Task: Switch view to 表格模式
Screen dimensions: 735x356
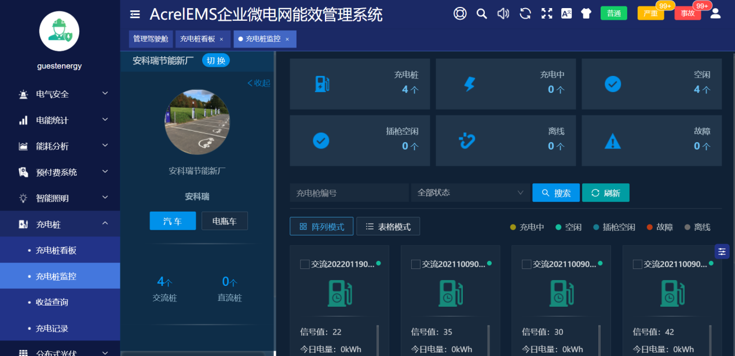Action: (387, 227)
